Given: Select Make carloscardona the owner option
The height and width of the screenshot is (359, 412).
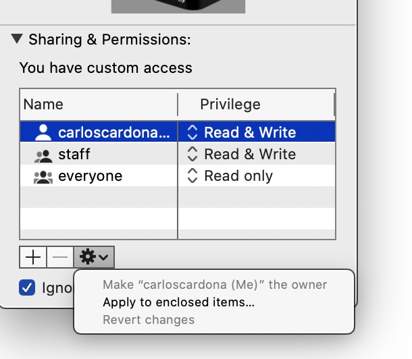Looking at the screenshot, I should point(214,285).
